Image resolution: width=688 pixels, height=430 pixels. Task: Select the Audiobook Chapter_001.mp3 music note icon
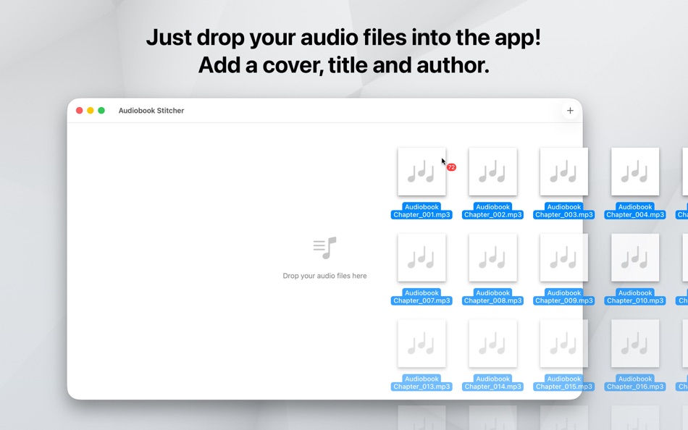click(x=421, y=172)
